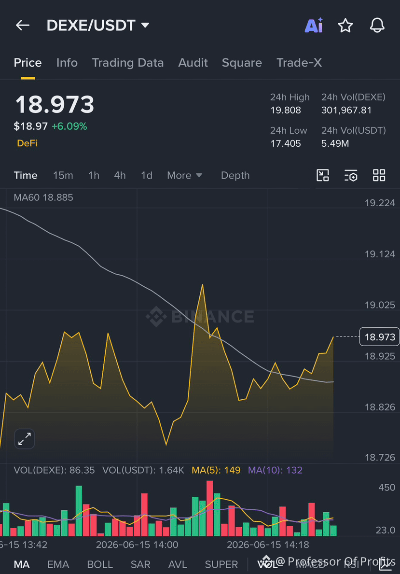Expand chart to fullscreen
The image size is (400, 574).
pyautogui.click(x=25, y=438)
